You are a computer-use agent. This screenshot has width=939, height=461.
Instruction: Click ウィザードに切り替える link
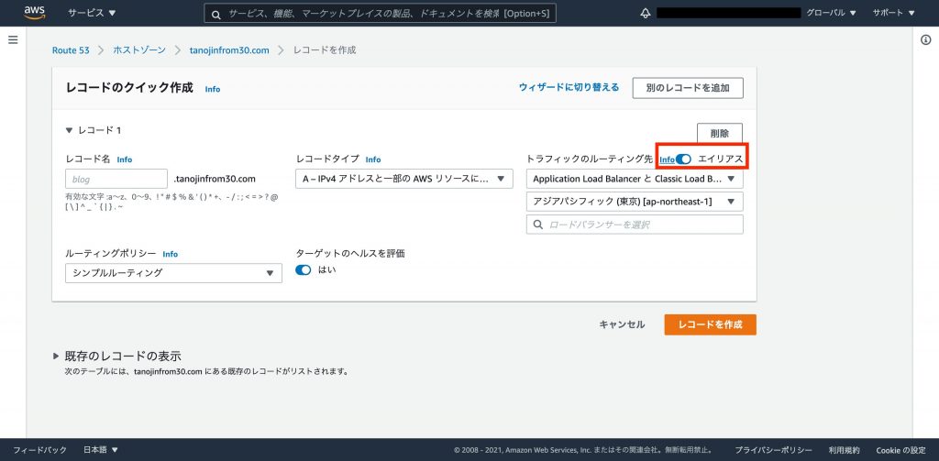569,87
